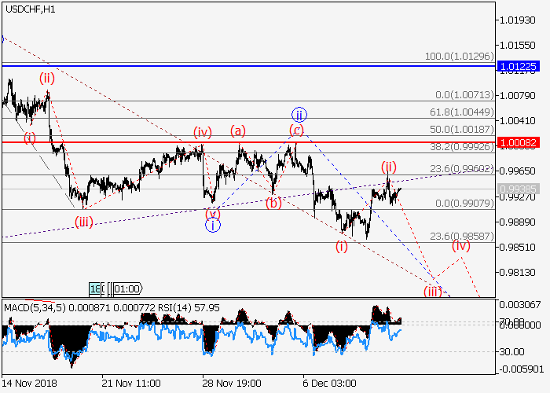Click the gray current price tag 0.99385

519,189
